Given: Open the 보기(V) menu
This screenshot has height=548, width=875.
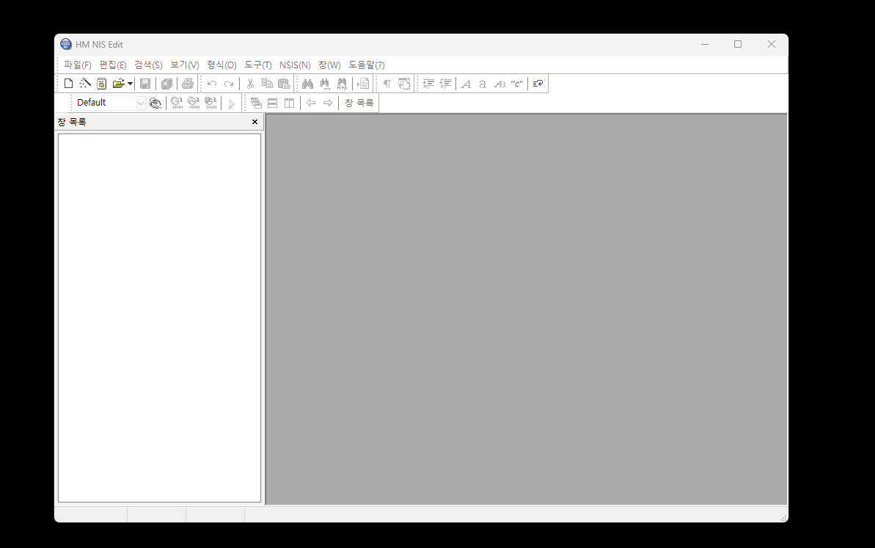Looking at the screenshot, I should pyautogui.click(x=184, y=65).
